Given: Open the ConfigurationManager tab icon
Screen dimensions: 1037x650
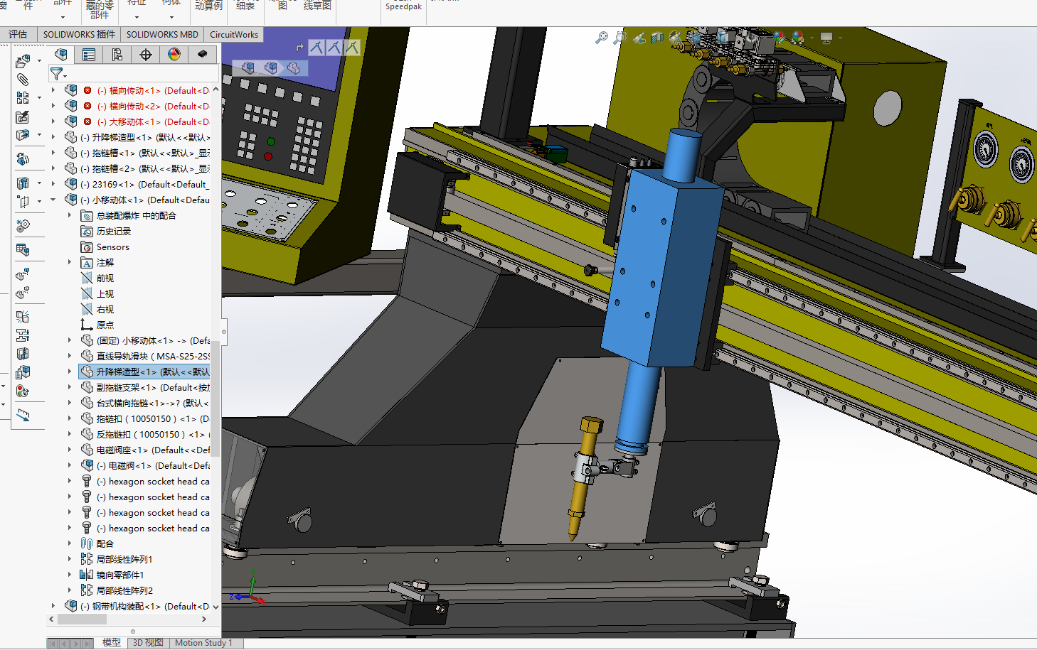Looking at the screenshot, I should (117, 55).
